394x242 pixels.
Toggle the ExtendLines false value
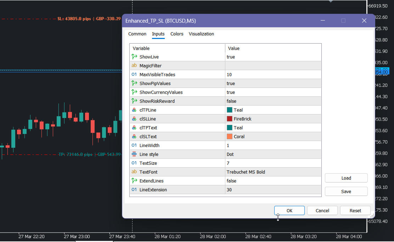[x=273, y=181]
